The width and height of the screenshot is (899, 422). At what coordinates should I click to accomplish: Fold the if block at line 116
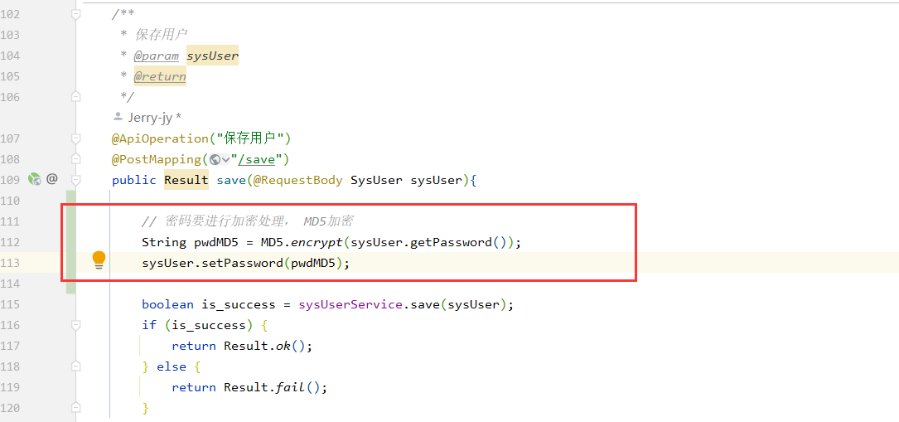76,325
